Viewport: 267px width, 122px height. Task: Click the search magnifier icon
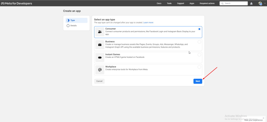[x=222, y=3]
